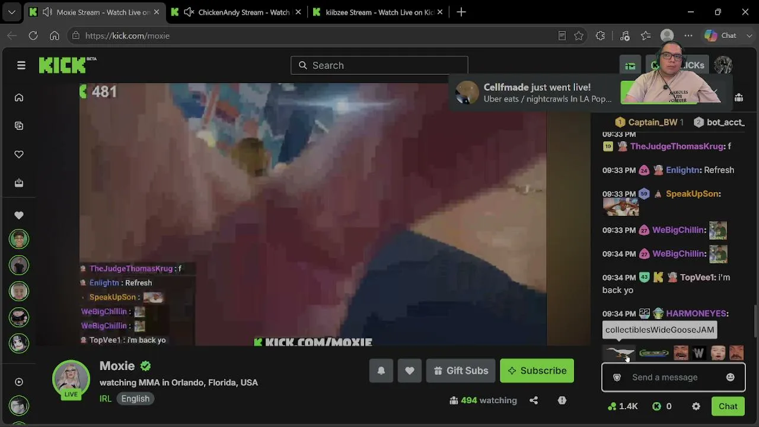Click the Send a message input

(x=674, y=377)
